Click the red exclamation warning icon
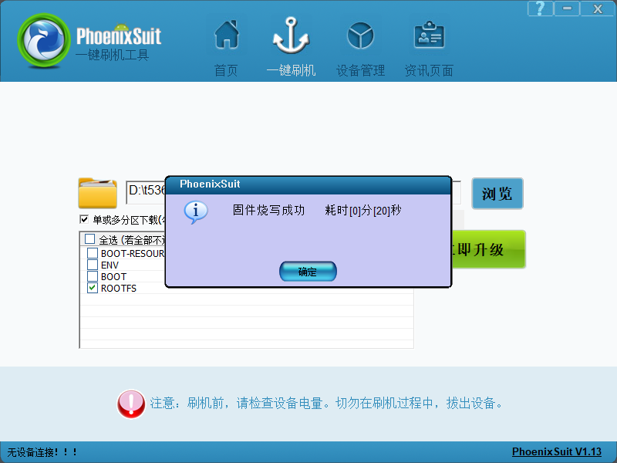Image resolution: width=617 pixels, height=463 pixels. (x=131, y=404)
